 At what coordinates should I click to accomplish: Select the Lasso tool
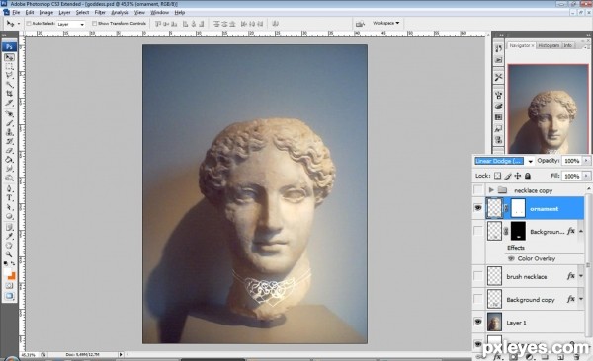(x=9, y=76)
